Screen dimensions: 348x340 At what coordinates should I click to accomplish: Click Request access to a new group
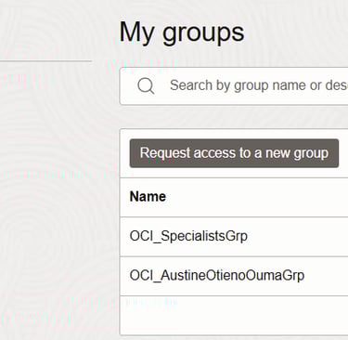234,153
